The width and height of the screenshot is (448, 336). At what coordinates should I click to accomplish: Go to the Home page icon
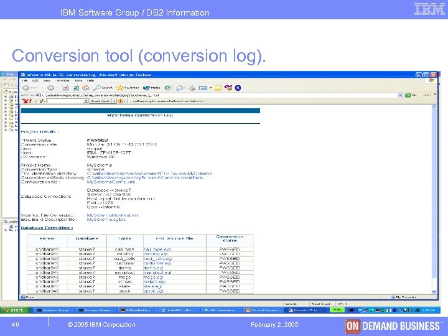pyautogui.click(x=86, y=88)
